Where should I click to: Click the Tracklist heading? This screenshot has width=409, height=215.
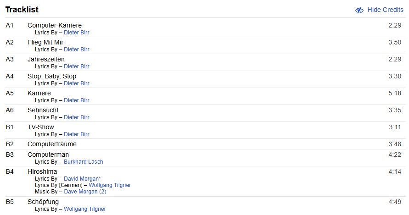pos(22,10)
